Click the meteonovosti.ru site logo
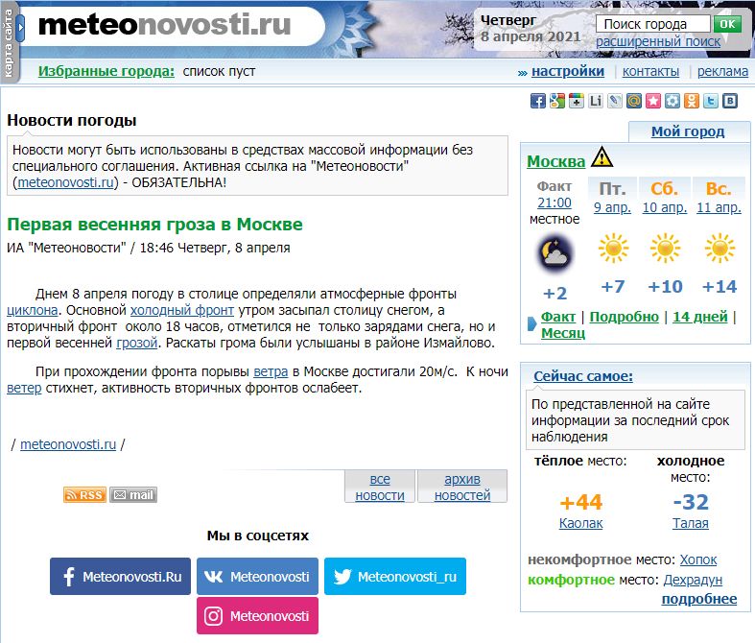This screenshot has width=755, height=643. (165, 25)
